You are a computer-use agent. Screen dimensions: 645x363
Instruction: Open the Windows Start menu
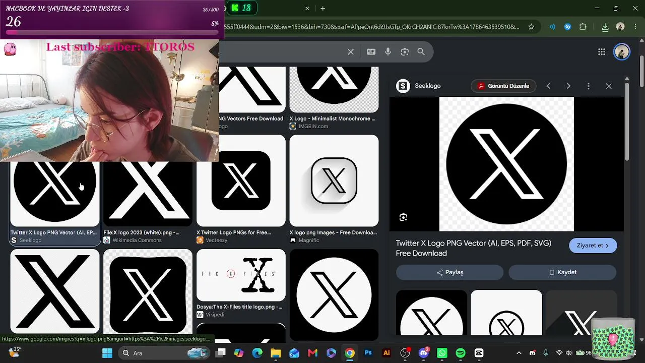(107, 353)
